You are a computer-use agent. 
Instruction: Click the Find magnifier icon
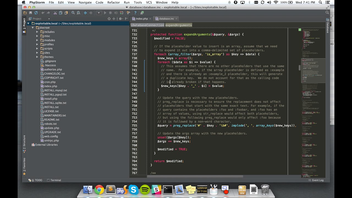73,13
